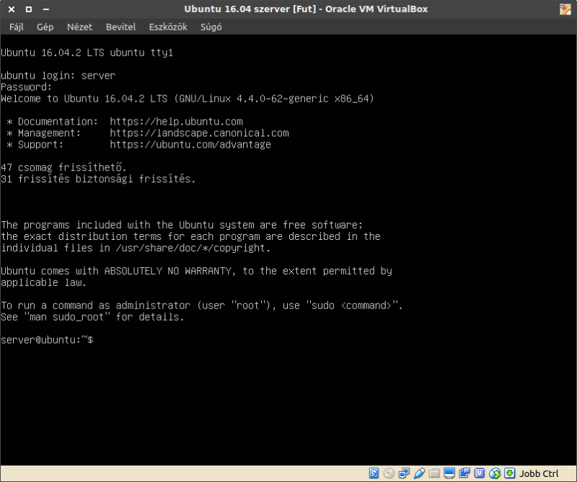Click the 'Ubuntu 16.04.2 LTS ubuntu tty1' line
Image resolution: width=577 pixels, height=482 pixels.
point(87,53)
